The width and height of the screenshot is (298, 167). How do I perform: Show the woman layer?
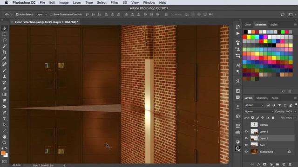tap(246, 125)
